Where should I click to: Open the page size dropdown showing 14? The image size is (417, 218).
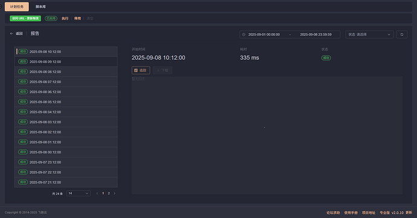click(x=78, y=193)
